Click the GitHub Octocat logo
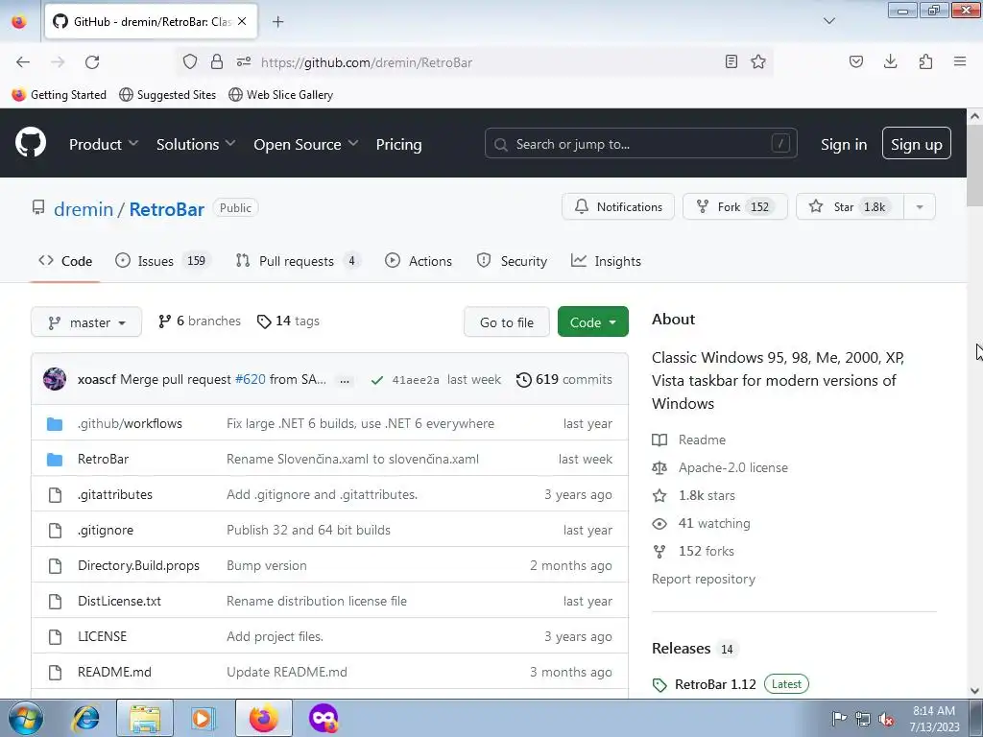 (30, 142)
